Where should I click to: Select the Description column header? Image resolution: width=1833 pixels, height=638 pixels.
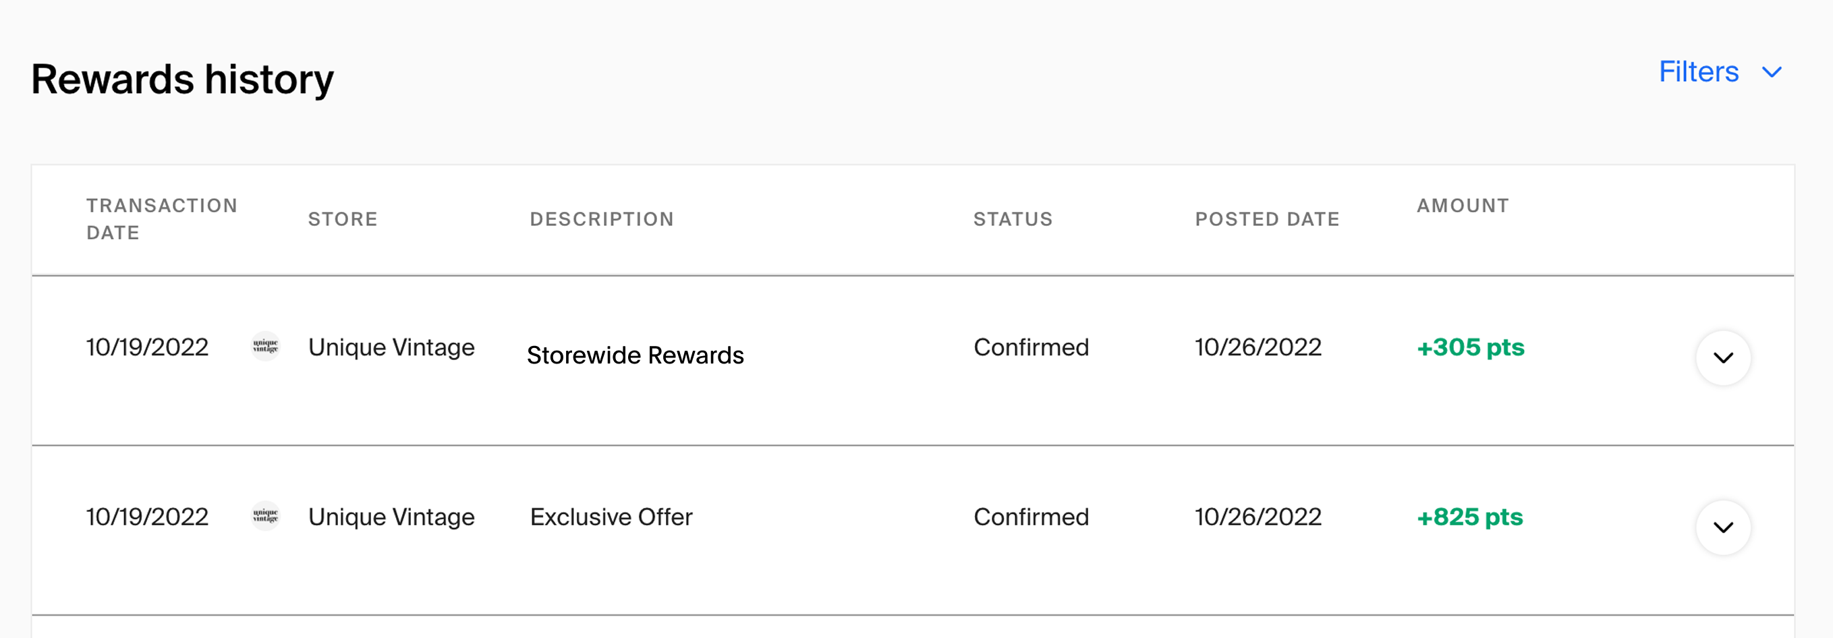click(601, 219)
